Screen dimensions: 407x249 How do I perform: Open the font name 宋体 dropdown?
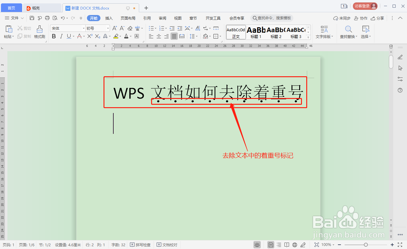coord(83,28)
